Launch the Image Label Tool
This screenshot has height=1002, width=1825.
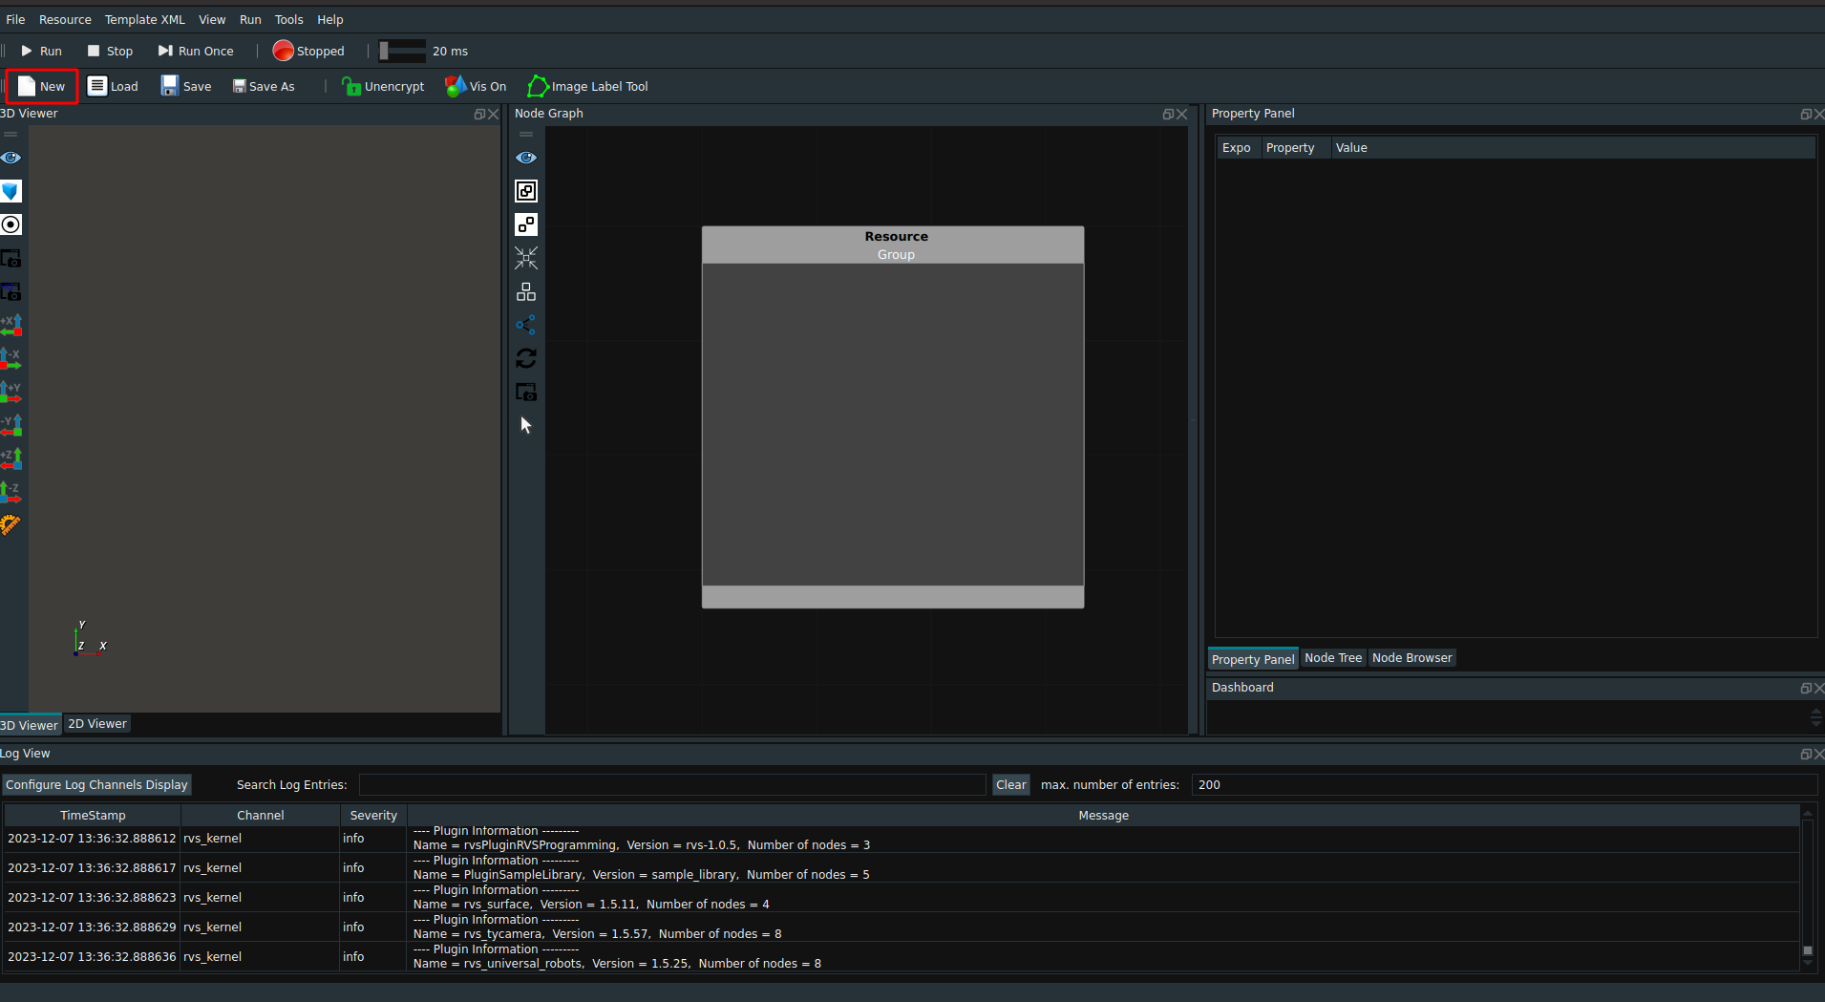coord(588,86)
